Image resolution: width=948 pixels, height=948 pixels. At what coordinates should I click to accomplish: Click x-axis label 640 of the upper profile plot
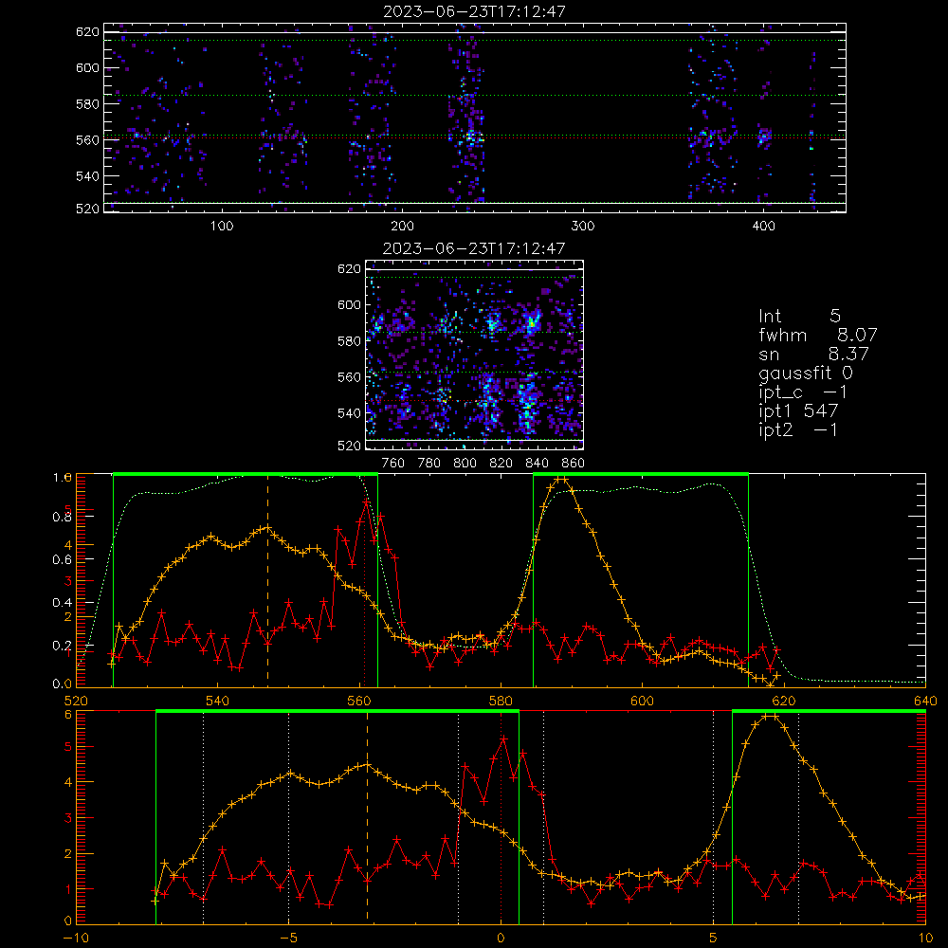coord(925,702)
